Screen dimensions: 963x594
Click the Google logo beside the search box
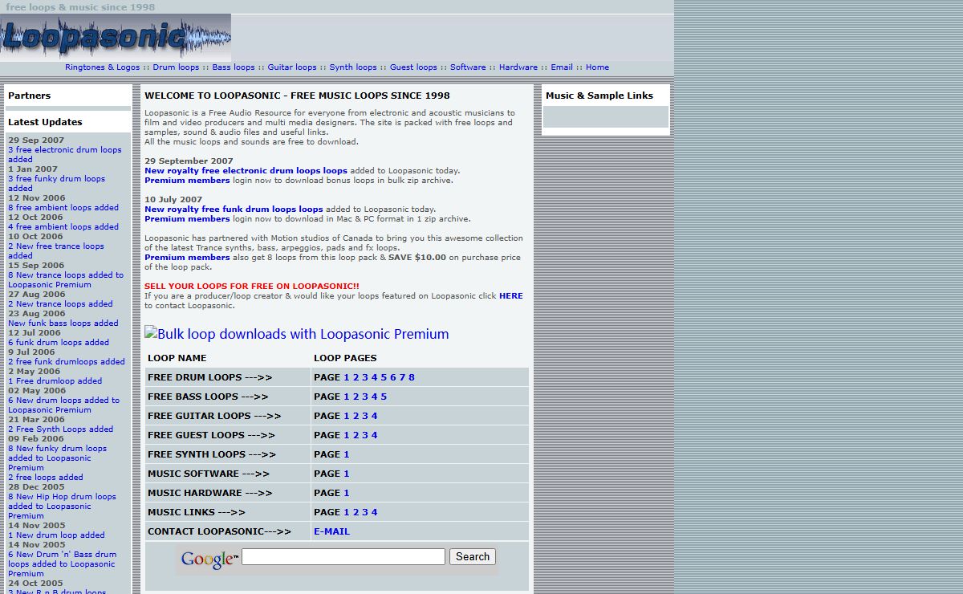[x=209, y=559]
